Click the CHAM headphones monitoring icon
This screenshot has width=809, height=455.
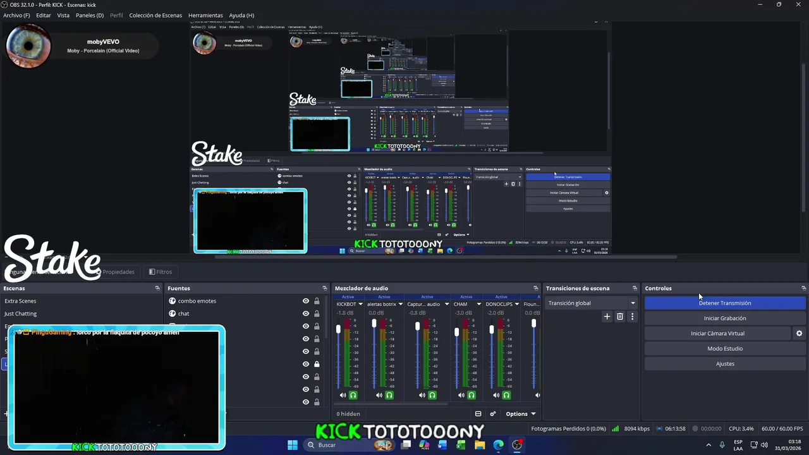471,395
